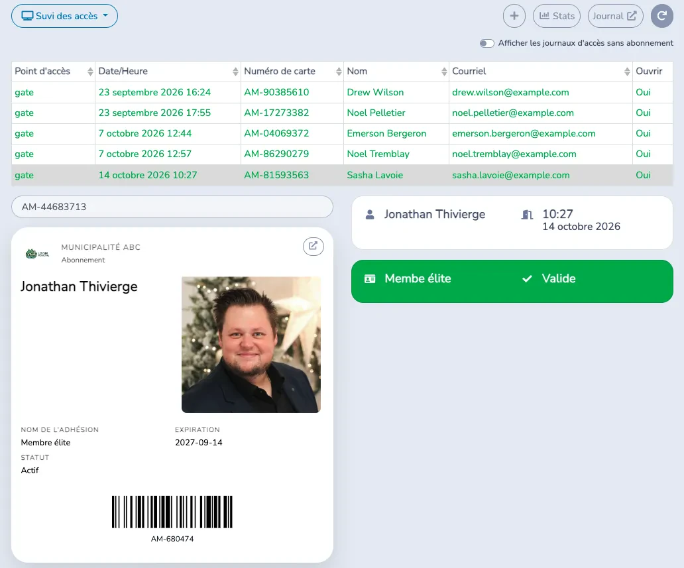Click the Valide checkmark icon
Viewport: 684px width, 568px height.
pyautogui.click(x=527, y=278)
